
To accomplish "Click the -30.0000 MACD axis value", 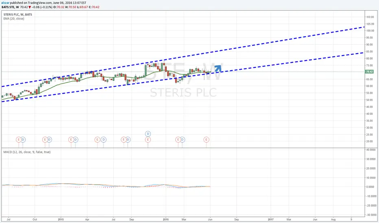I will [371, 215].
